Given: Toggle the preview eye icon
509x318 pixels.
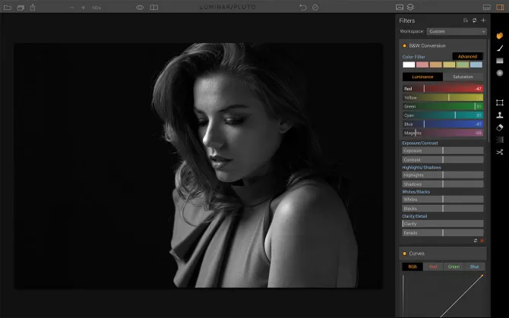Looking at the screenshot, I should tap(140, 8).
